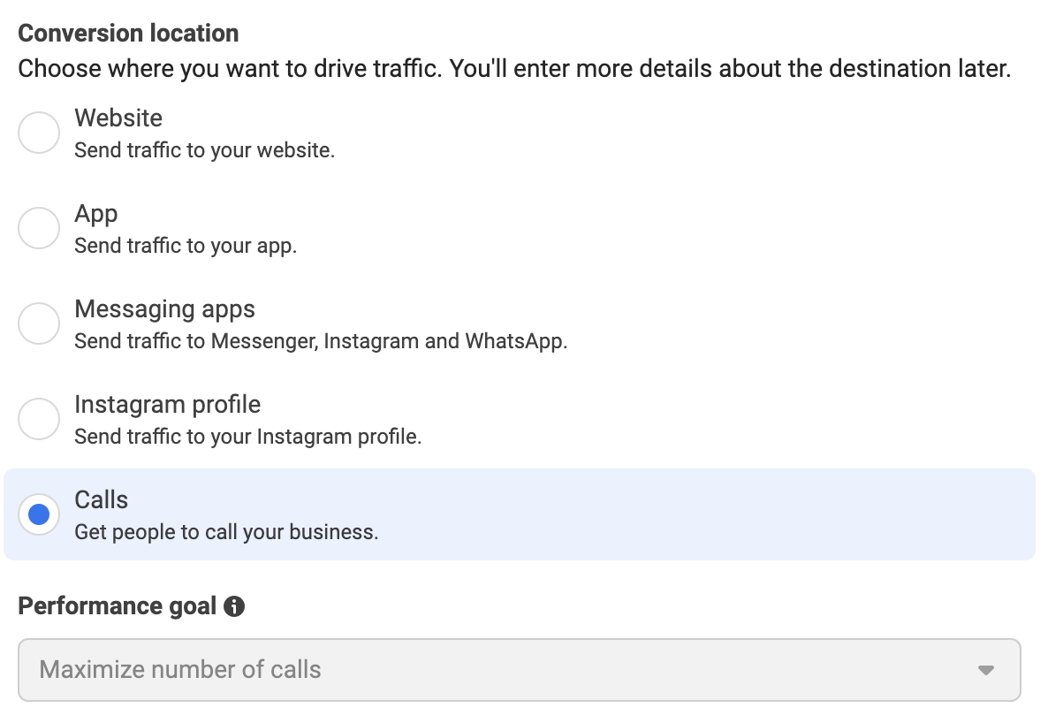Click the Calls option title text
Image resolution: width=1048 pixels, height=723 pixels.
[101, 500]
